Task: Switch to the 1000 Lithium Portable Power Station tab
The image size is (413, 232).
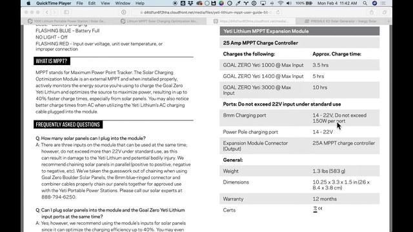Action: pyautogui.click(x=69, y=21)
